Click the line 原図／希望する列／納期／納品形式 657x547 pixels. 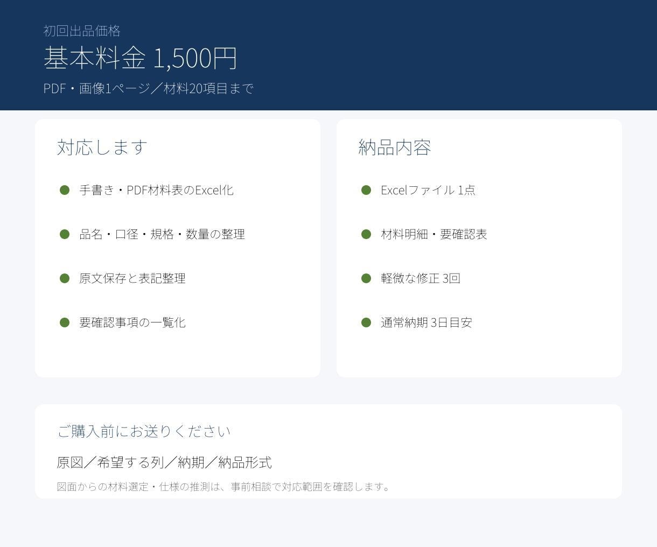coord(164,462)
